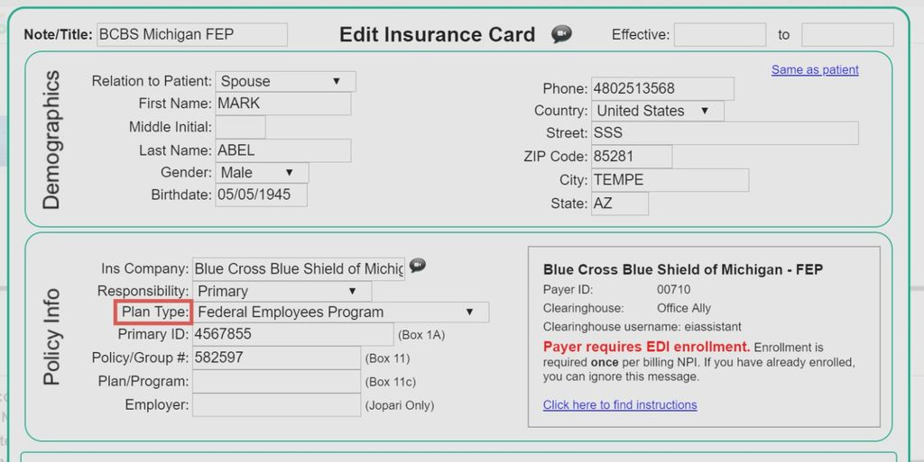Click the City field
The height and width of the screenshot is (462, 924).
[x=670, y=180]
